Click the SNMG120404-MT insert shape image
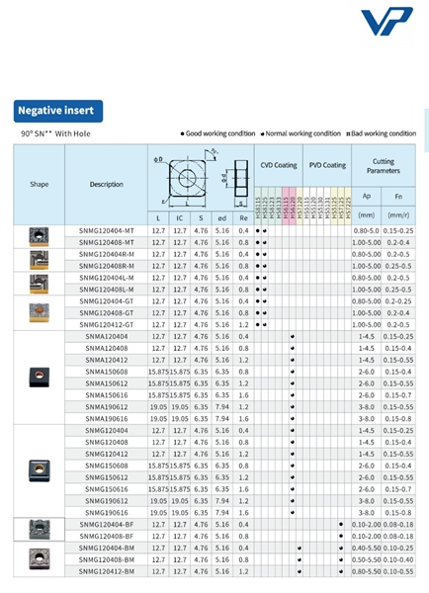This screenshot has width=429, height=593. [x=39, y=237]
